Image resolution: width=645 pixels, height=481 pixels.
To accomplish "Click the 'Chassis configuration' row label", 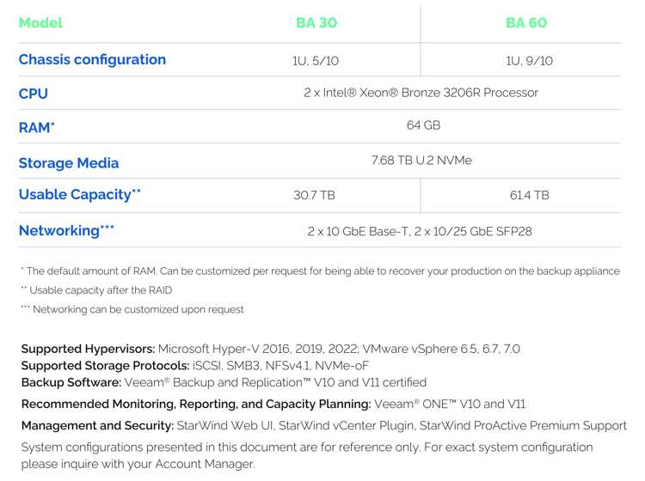I will click(92, 59).
